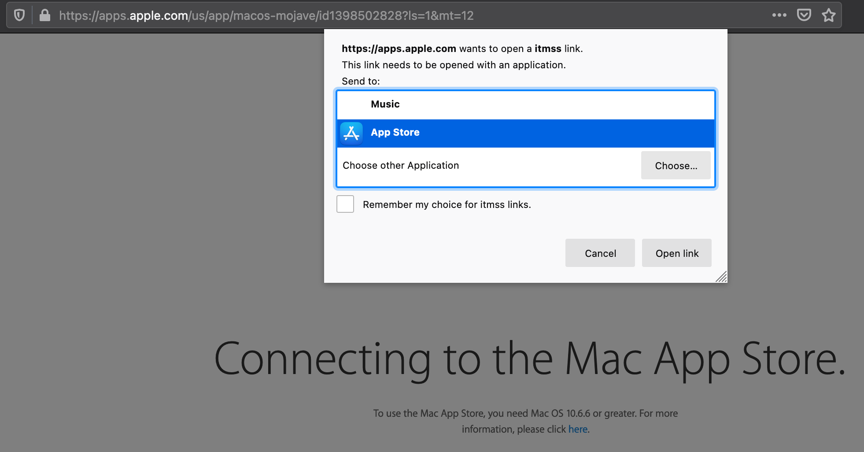
Task: Open the page actions three-dots menu
Action: pyautogui.click(x=779, y=15)
